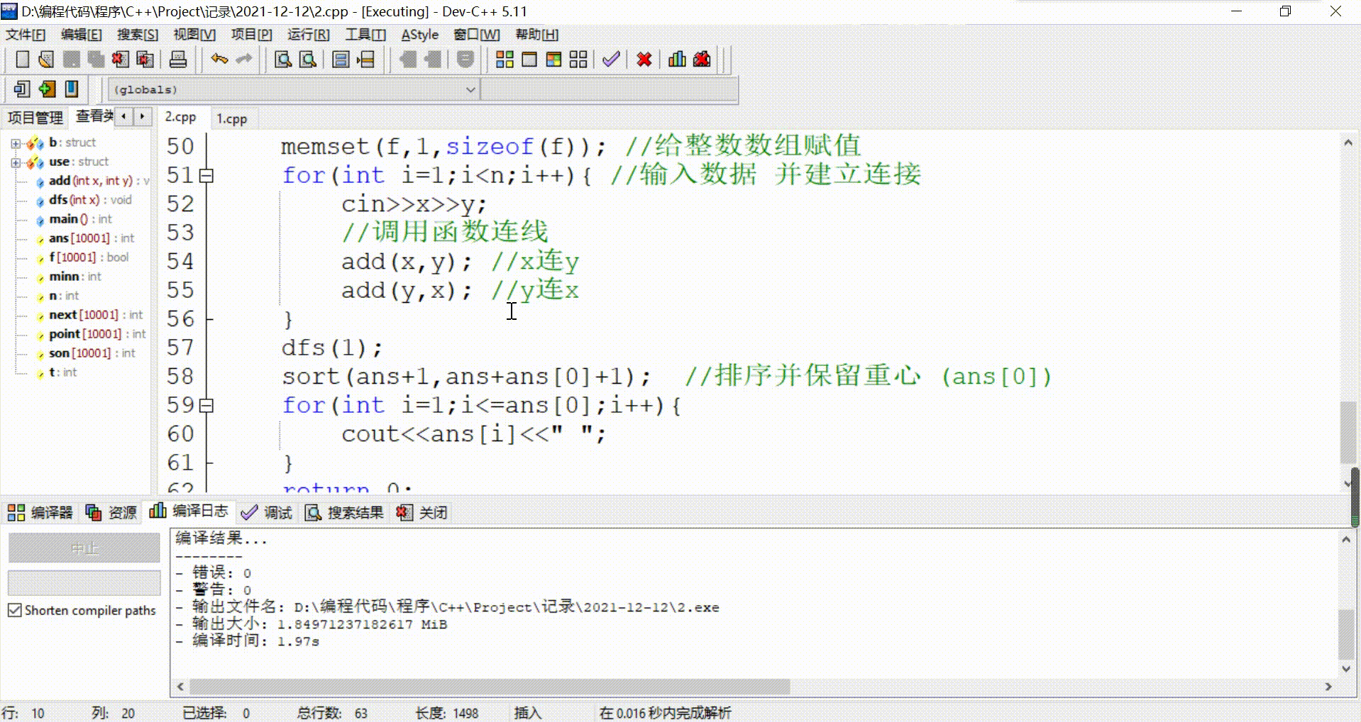Click the Rebuild All icon
The image size is (1361, 722).
[x=578, y=60]
